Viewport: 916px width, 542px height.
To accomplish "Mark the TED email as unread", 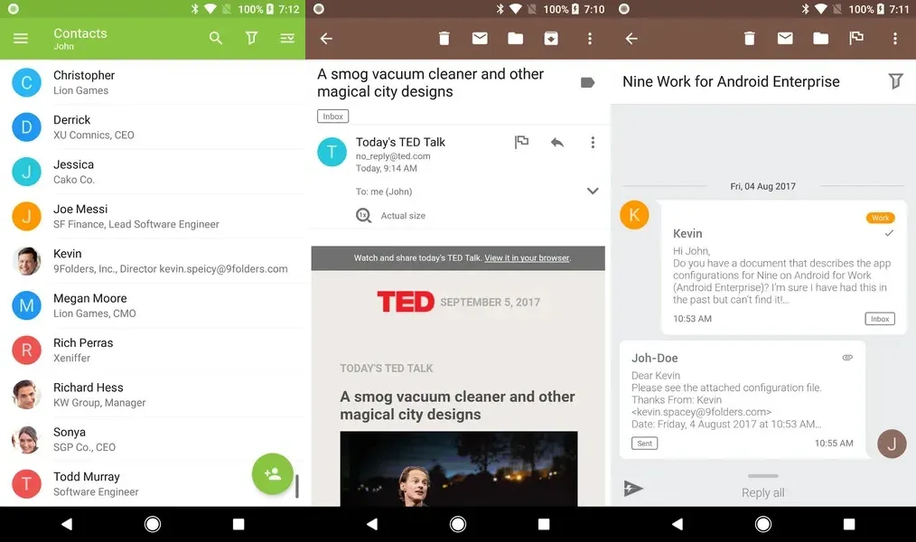I will click(x=480, y=39).
